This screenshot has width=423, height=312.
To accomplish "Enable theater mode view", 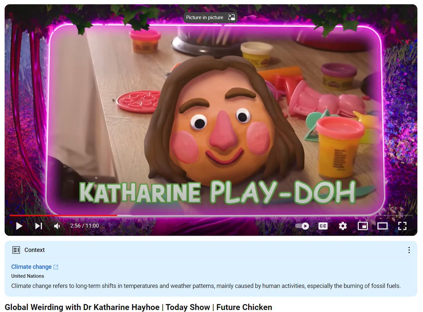I will 382,226.
